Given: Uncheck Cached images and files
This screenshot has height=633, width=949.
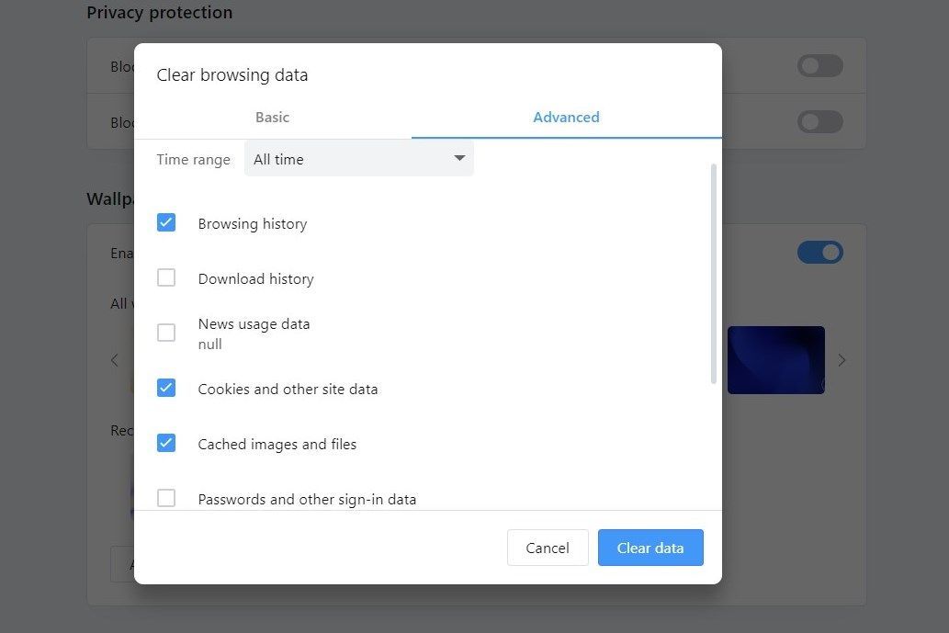Looking at the screenshot, I should point(166,443).
